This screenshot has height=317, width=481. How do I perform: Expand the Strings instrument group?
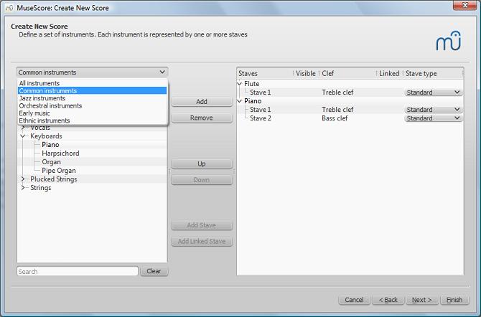point(23,188)
